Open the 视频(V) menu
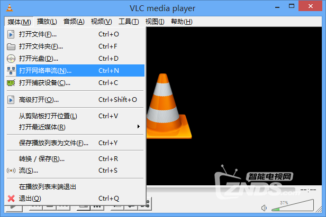Viewport: 326px width, 217px height. [x=101, y=22]
